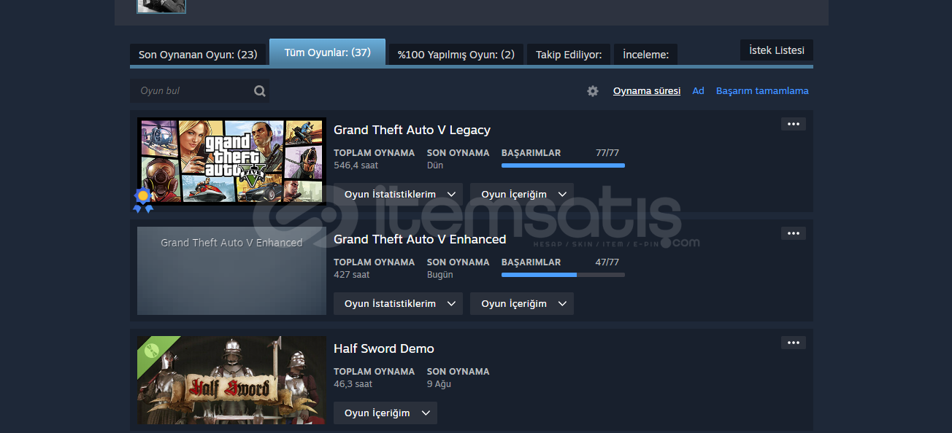Click the search magnifier icon
The image size is (952, 433).
coord(260,91)
